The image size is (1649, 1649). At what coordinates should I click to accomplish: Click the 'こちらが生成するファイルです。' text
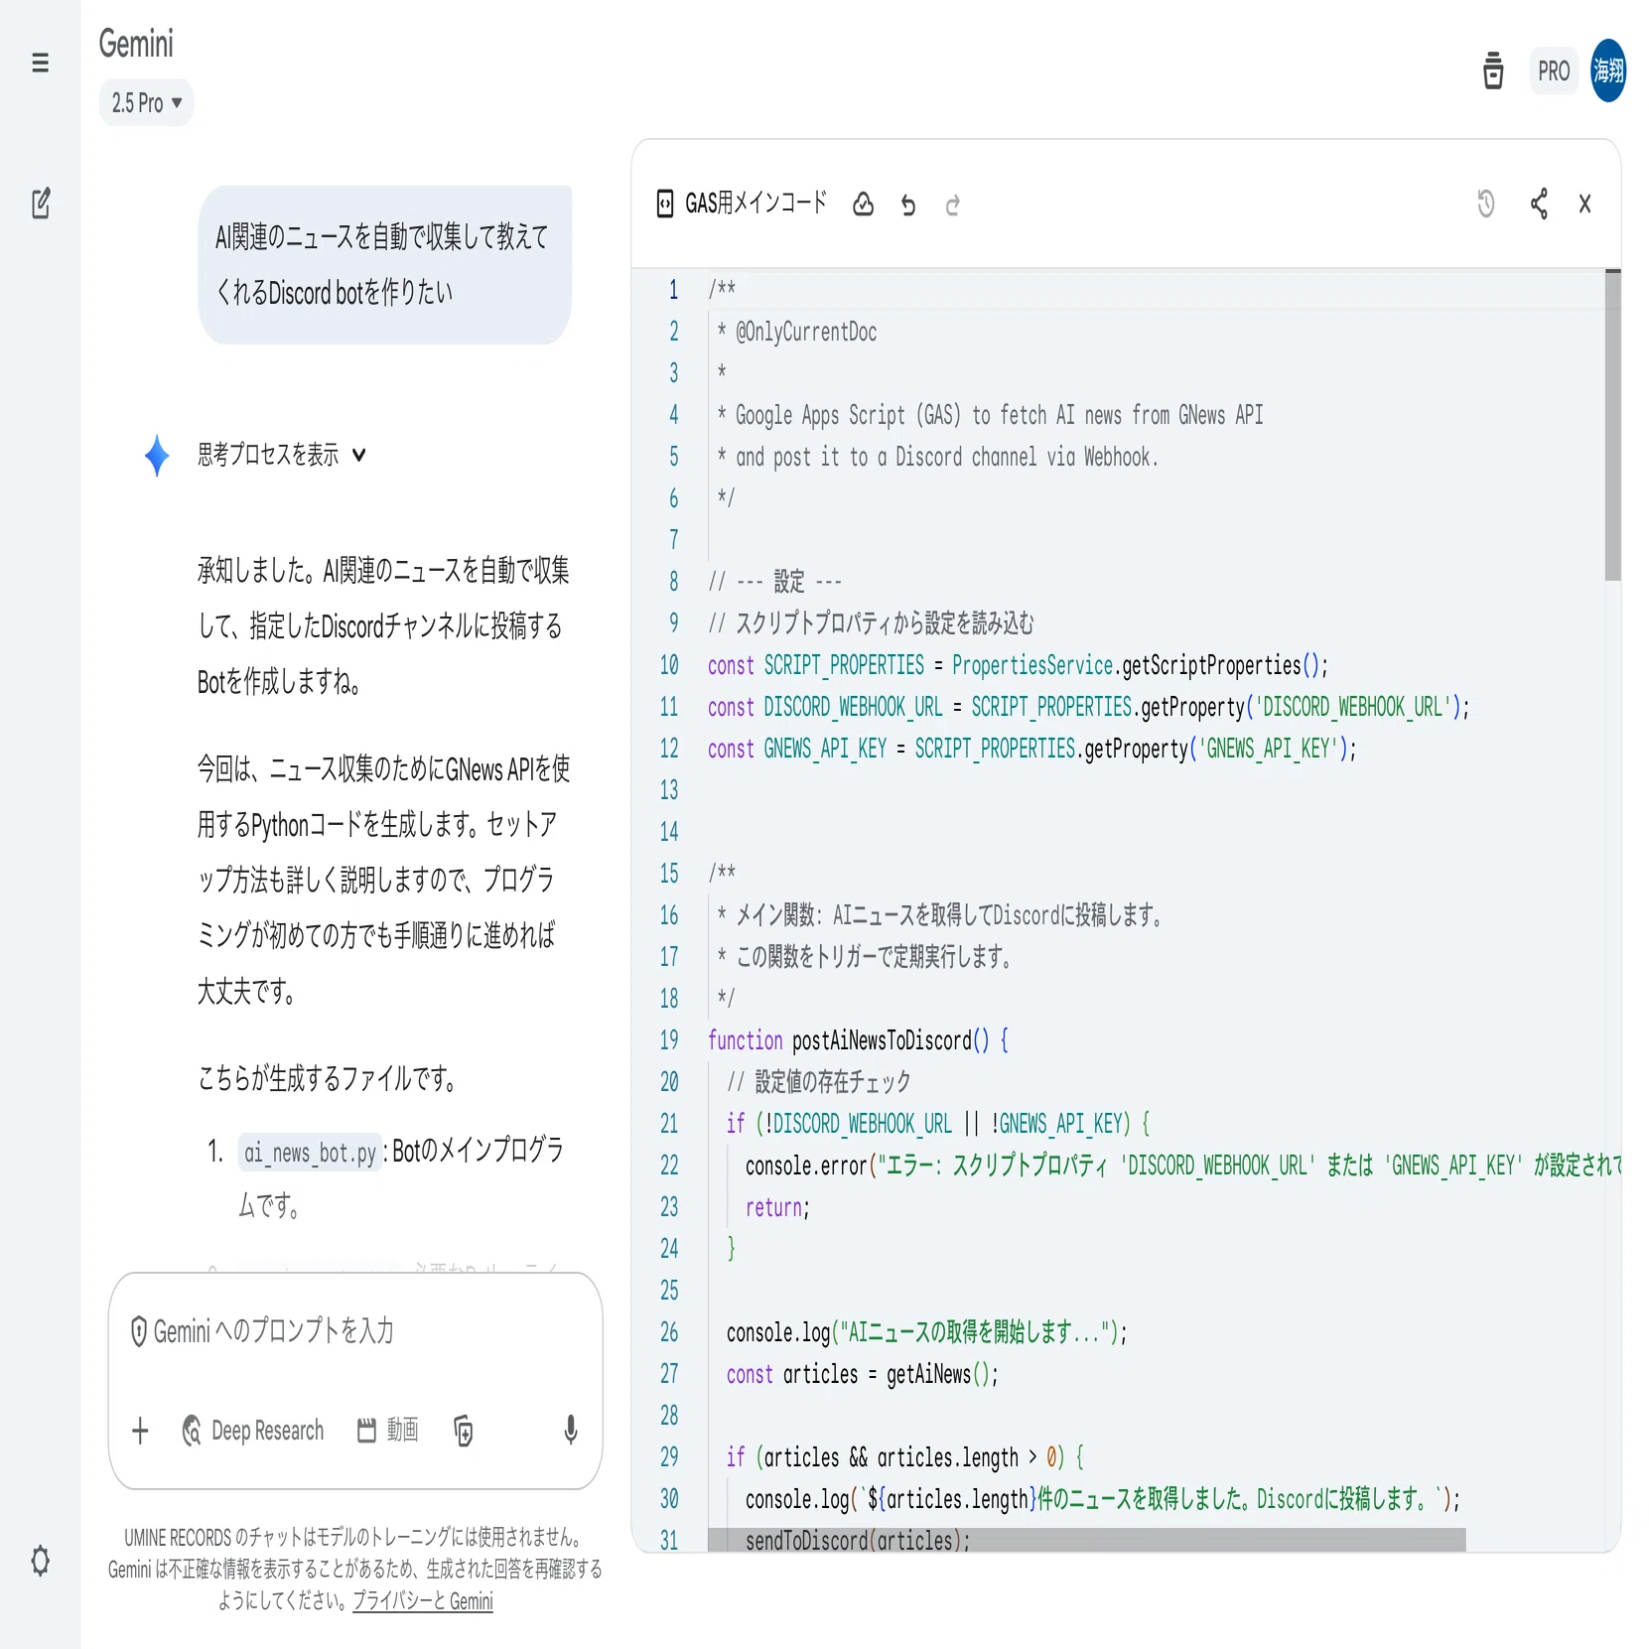click(x=328, y=1078)
